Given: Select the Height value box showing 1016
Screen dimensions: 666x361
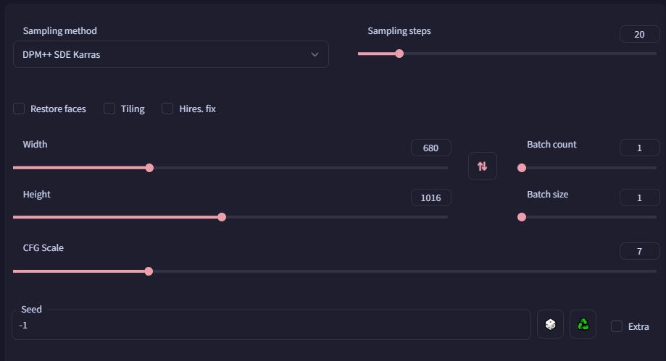Looking at the screenshot, I should pos(430,198).
